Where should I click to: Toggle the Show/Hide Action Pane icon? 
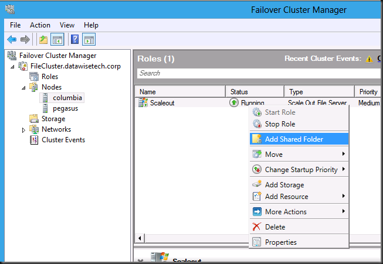point(89,39)
